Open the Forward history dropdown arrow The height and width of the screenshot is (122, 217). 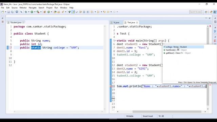(x=117, y=12)
